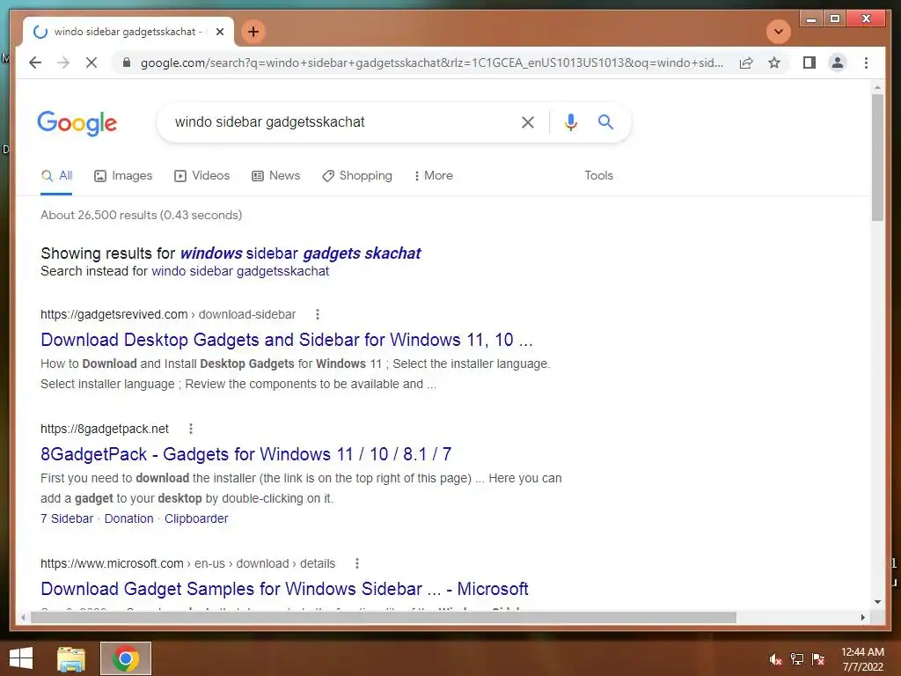Click the address bar URL
This screenshot has height=676, width=901.
point(432,62)
